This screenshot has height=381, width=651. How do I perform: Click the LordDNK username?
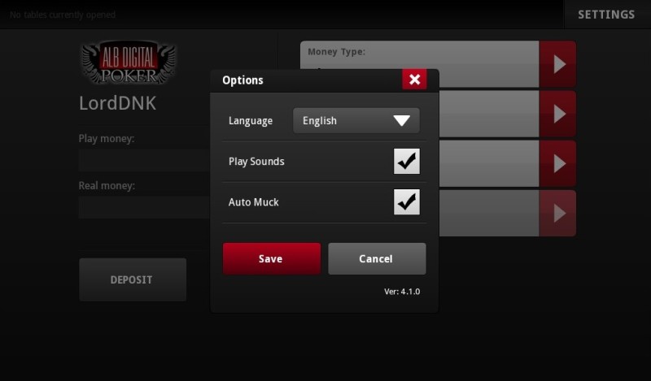117,104
